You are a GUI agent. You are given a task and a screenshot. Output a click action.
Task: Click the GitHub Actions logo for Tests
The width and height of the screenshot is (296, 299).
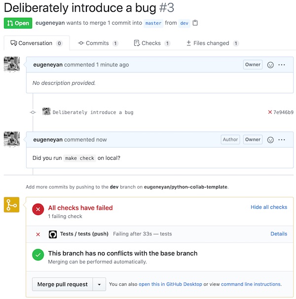[x=53, y=234]
